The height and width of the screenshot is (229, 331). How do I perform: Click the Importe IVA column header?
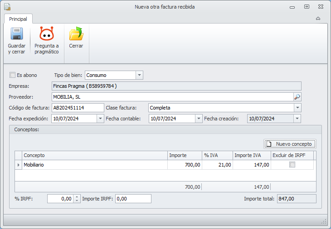252,155
